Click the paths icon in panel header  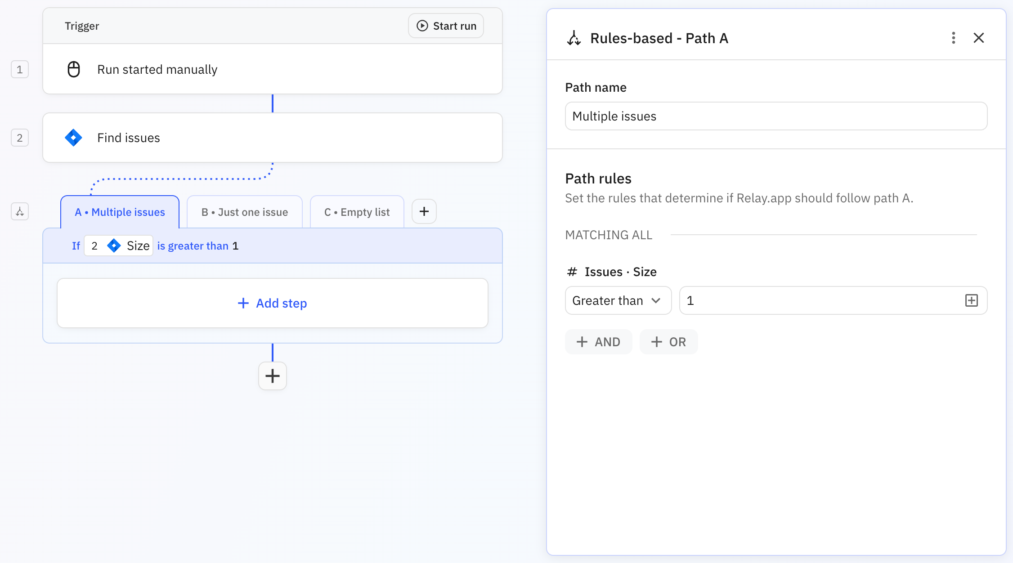574,38
